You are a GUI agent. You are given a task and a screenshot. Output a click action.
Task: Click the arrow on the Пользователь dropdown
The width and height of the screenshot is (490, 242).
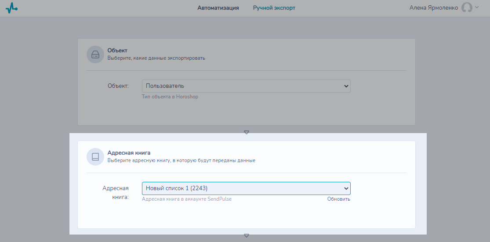pyautogui.click(x=346, y=86)
